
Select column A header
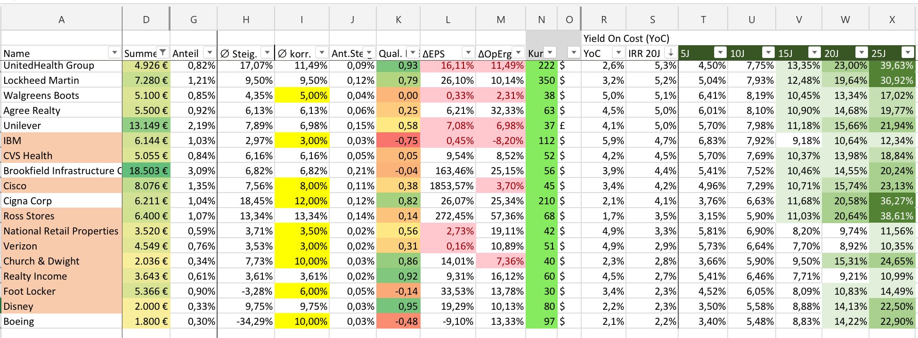[61, 19]
